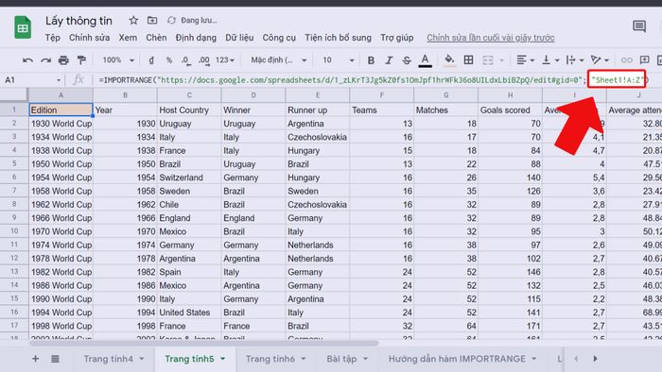Click the move to folder icon

(x=152, y=20)
